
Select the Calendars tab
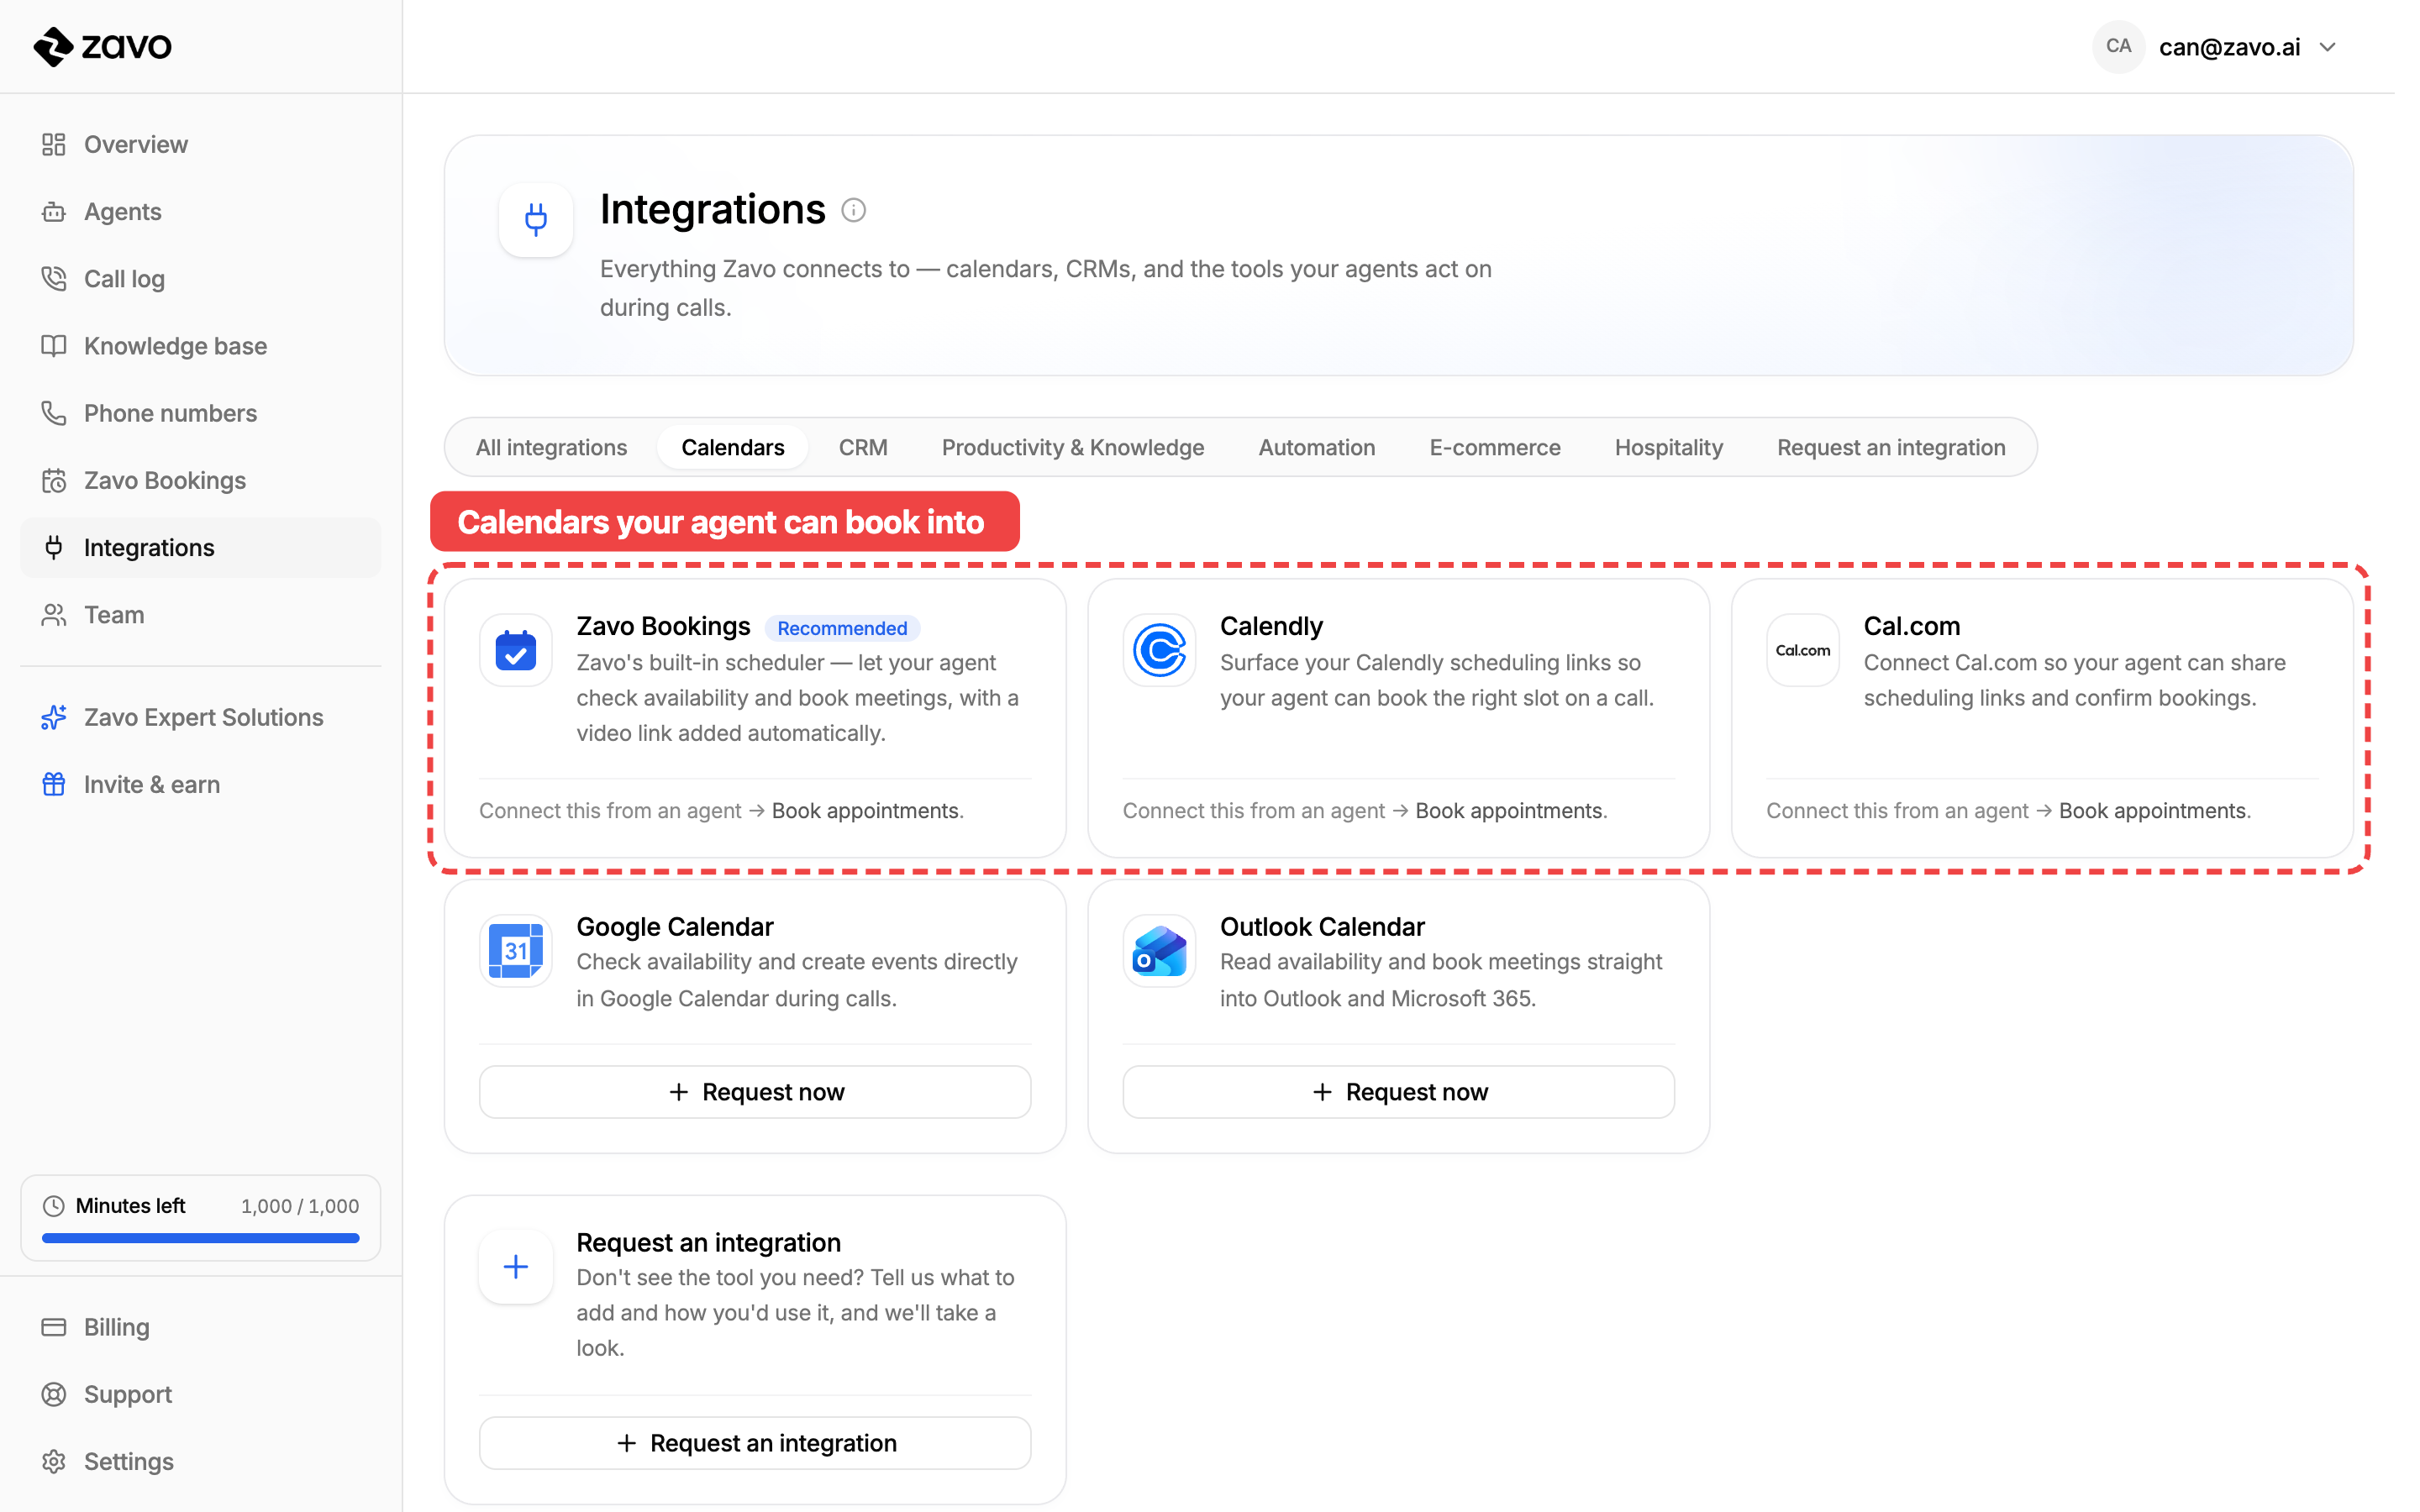tap(733, 447)
